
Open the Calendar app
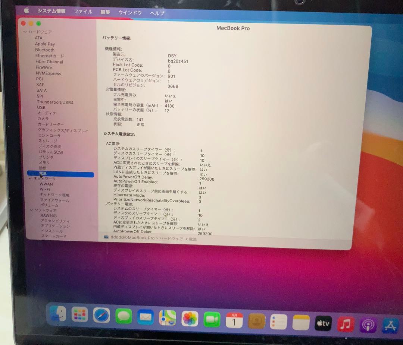click(x=234, y=319)
